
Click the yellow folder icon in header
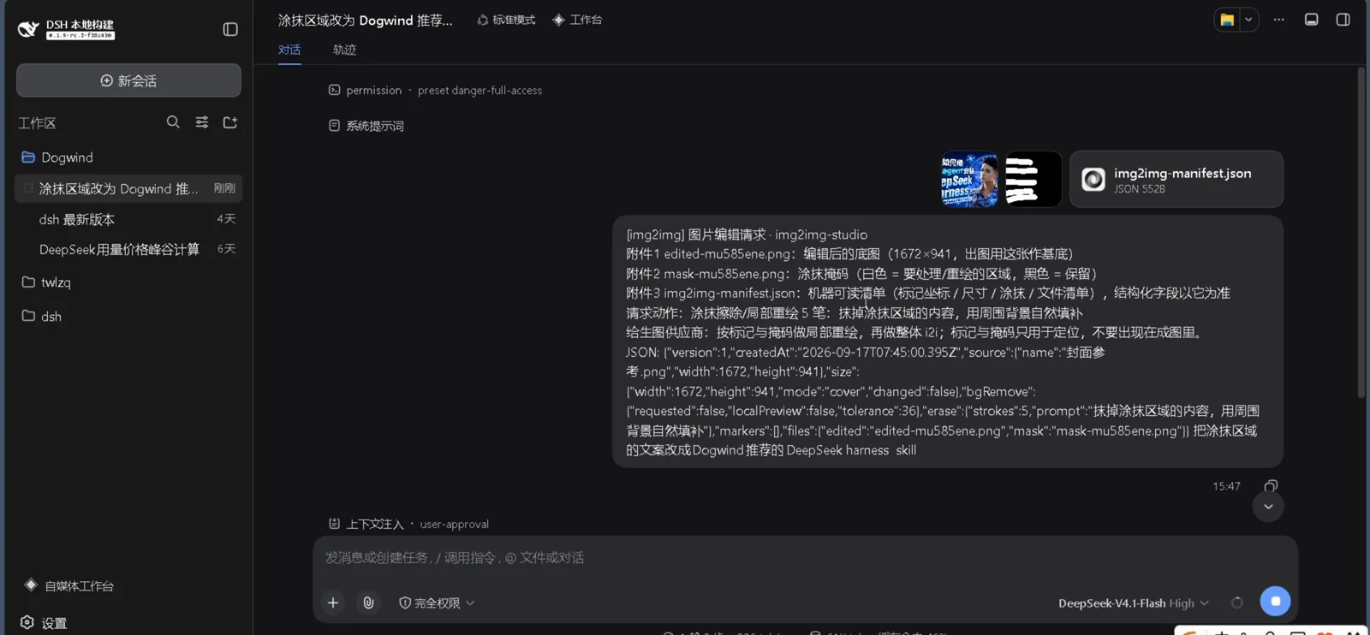[x=1227, y=20]
